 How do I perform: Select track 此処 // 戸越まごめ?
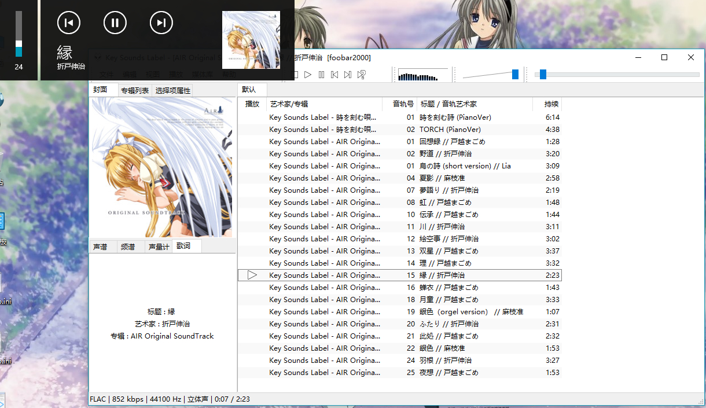tap(400, 336)
